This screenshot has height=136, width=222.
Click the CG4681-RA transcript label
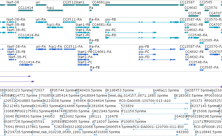(101, 25)
